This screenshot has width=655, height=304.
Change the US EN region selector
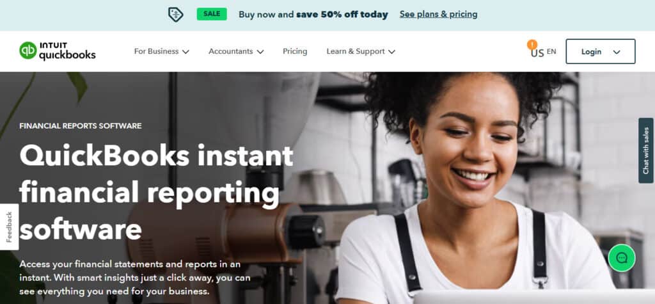(544, 52)
